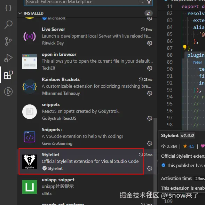Click the uniapp-snippet green logo

coord(30,187)
